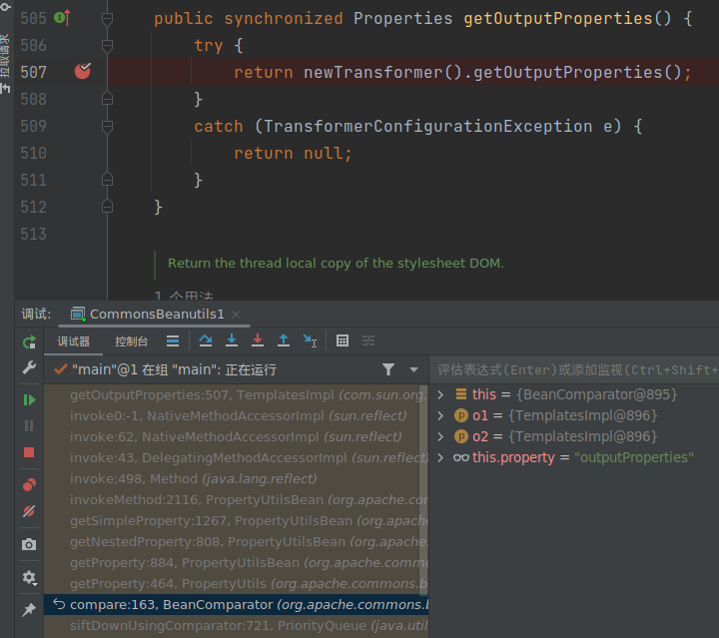
Task: Stop debugging with the red square
Action: coord(29,452)
